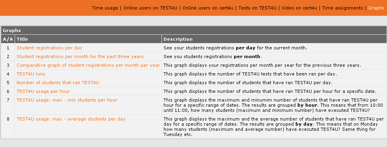Open comparative graph of registrations per year
387x147 pixels.
(88, 65)
